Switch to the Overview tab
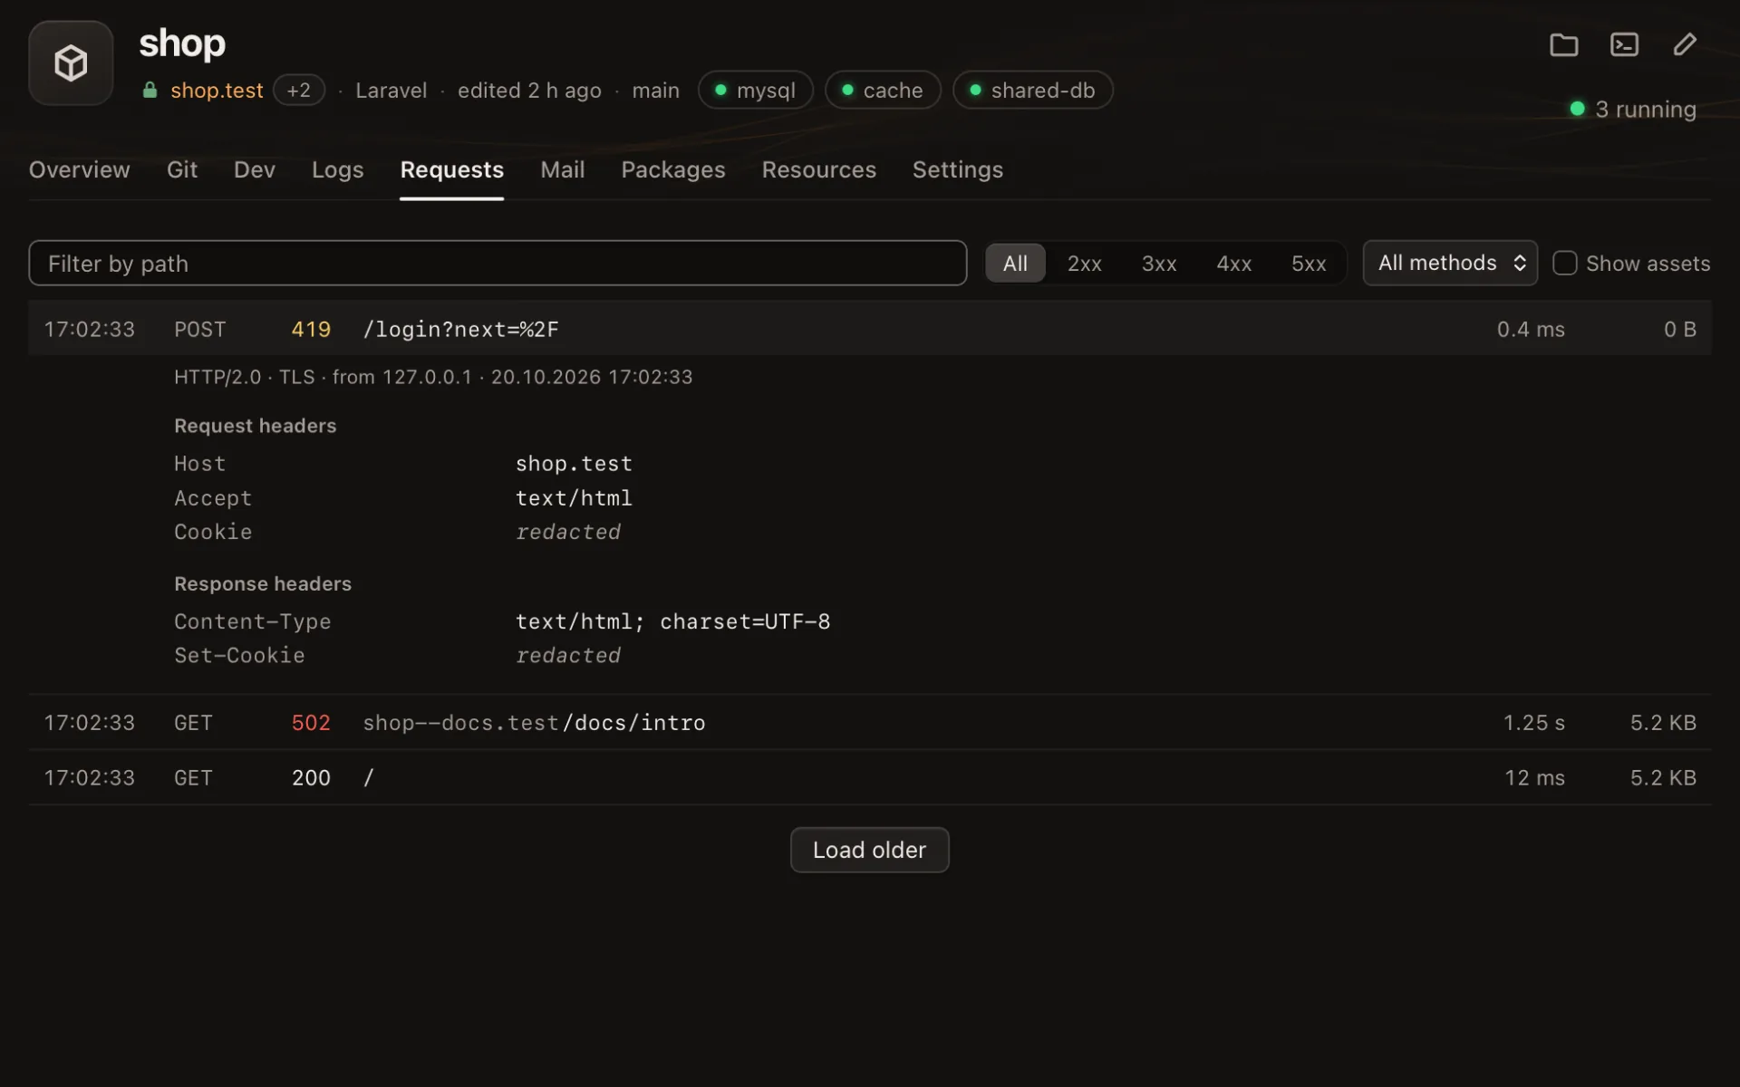Viewport: 1740px width, 1087px height. tap(80, 169)
